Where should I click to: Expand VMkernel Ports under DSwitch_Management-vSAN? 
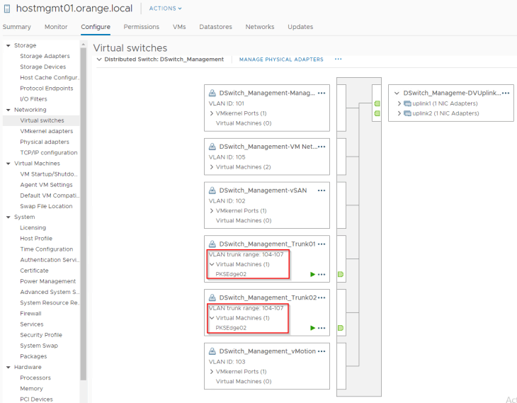[211, 210]
